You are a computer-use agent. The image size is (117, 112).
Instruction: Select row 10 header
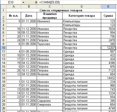click(x=3, y=48)
